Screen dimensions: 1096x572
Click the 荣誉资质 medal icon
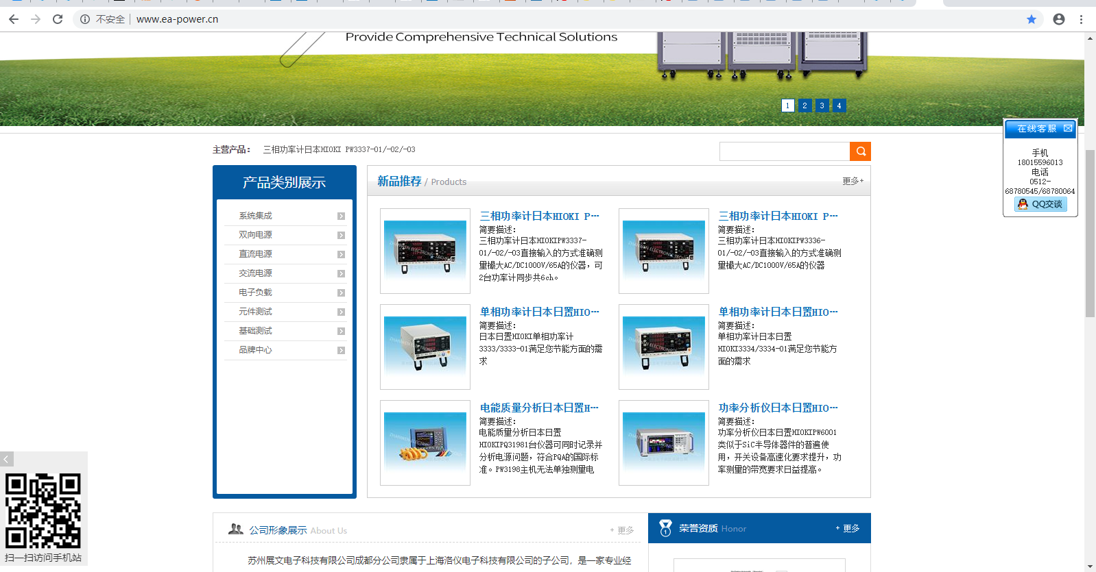click(x=665, y=528)
